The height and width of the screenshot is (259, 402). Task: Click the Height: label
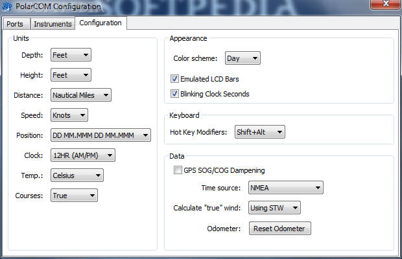pyautogui.click(x=32, y=75)
